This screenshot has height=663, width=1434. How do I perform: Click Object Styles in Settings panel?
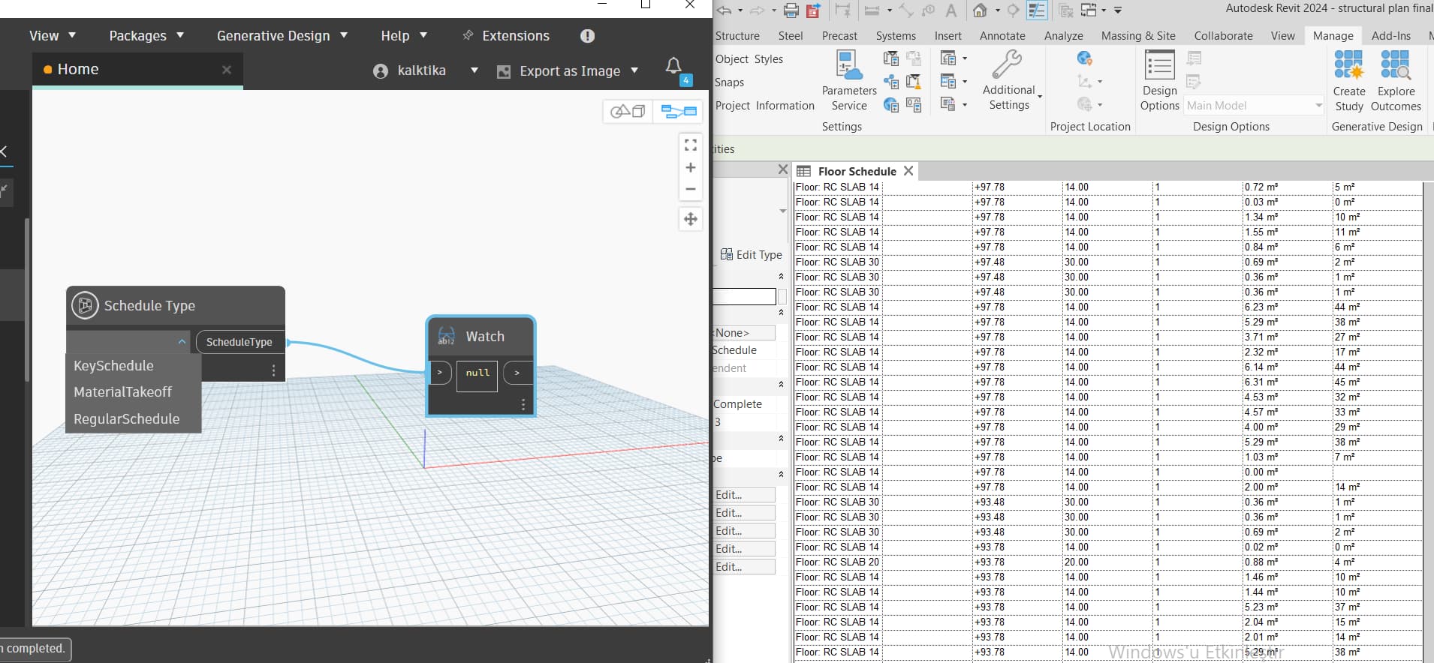749,59
